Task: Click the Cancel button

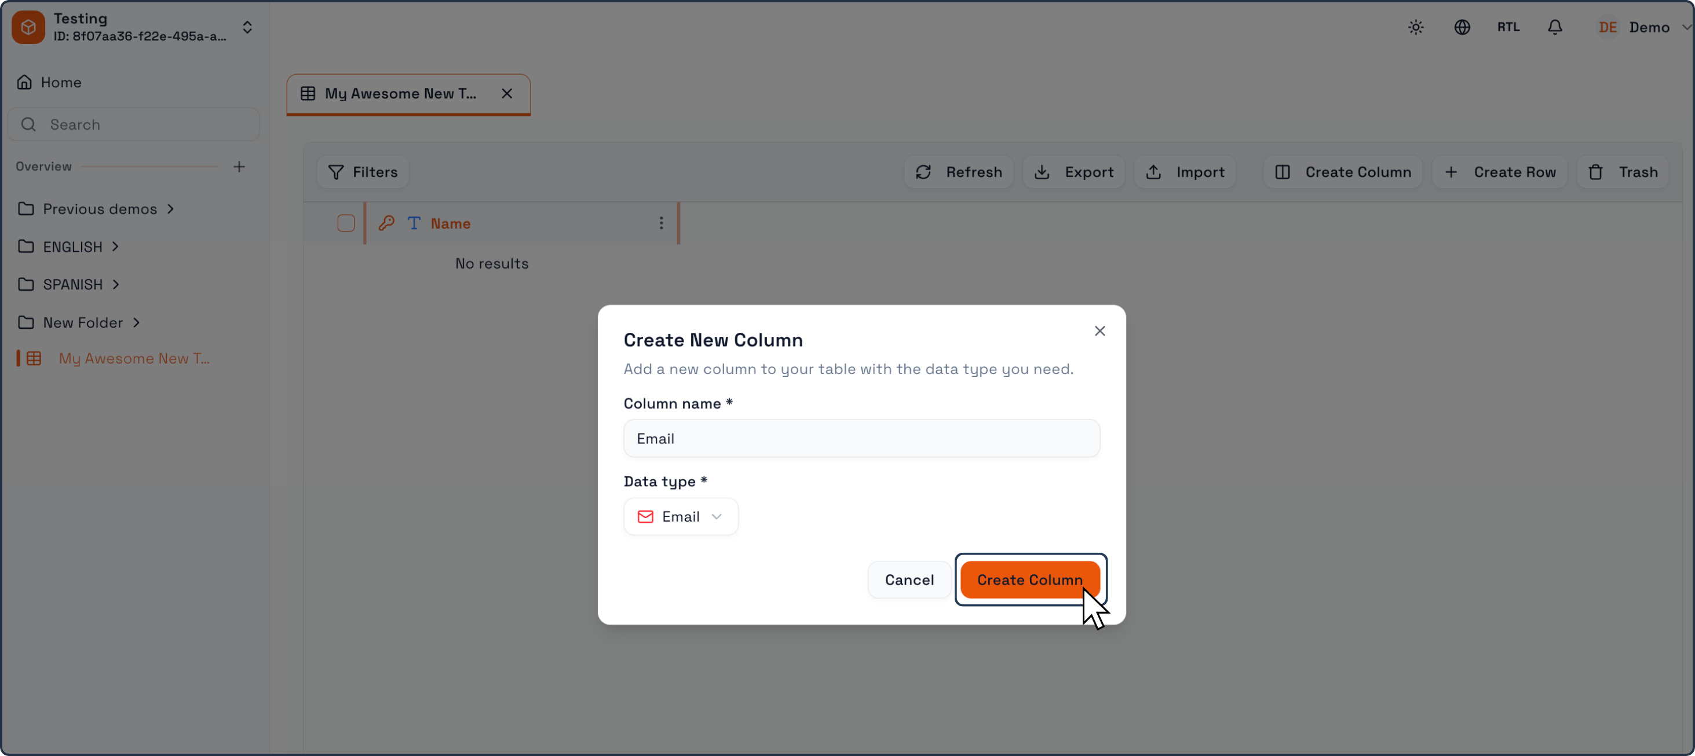Action: pos(909,579)
